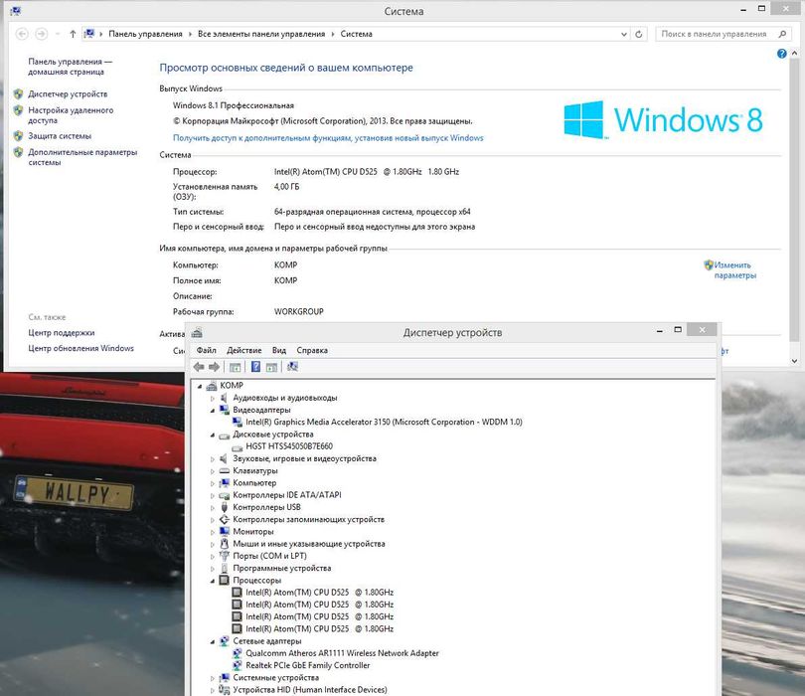Expand Звуковые, игровые и видеоустройства category
805x696 pixels.
[213, 459]
